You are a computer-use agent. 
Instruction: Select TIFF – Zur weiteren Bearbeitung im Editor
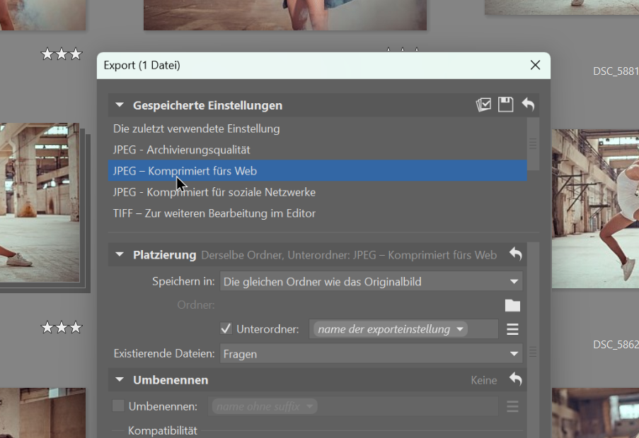pyautogui.click(x=214, y=213)
